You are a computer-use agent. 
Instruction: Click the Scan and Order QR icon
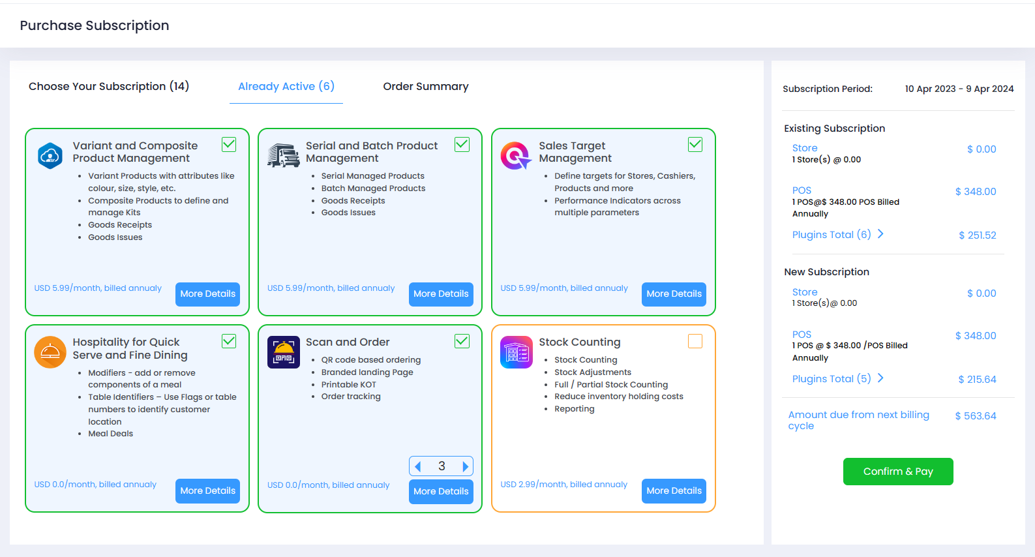[x=283, y=352]
